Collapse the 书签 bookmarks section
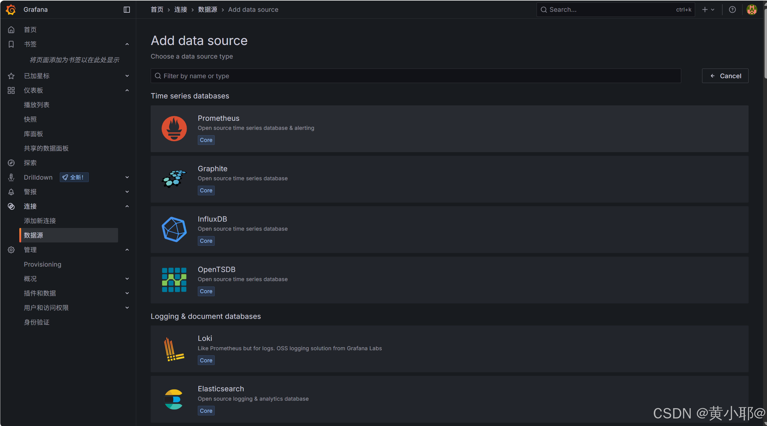This screenshot has width=767, height=426. (x=127, y=44)
